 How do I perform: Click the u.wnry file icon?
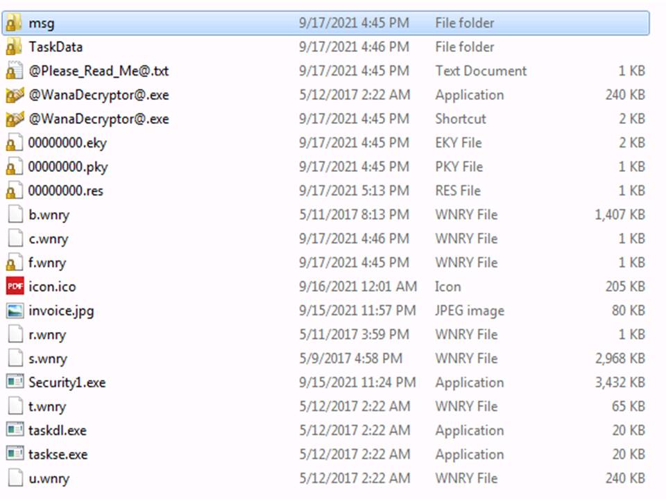pos(15,478)
